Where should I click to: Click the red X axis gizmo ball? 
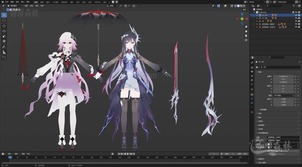247,19
